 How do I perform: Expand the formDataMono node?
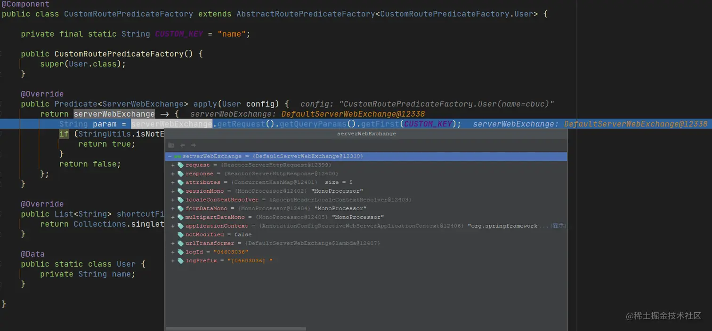tap(173, 208)
